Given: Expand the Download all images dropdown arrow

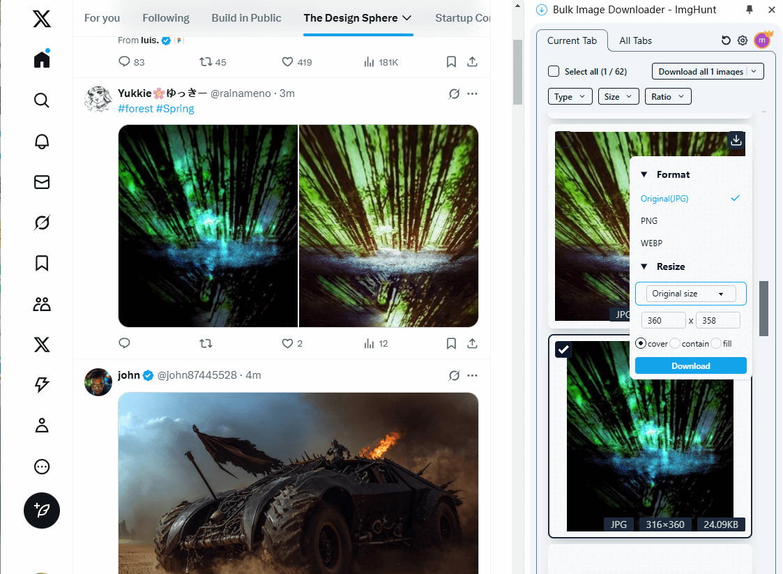Looking at the screenshot, I should [754, 70].
